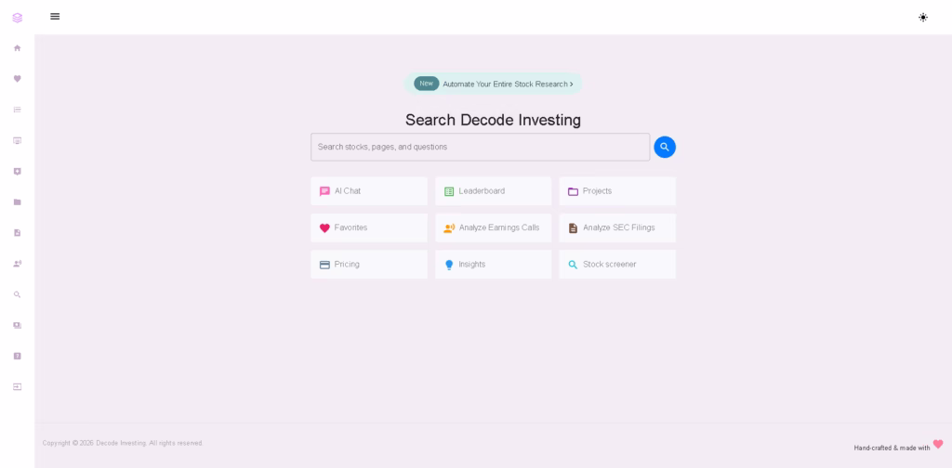Open the sidebar magnifier search icon
The height and width of the screenshot is (468, 952).
tap(17, 294)
